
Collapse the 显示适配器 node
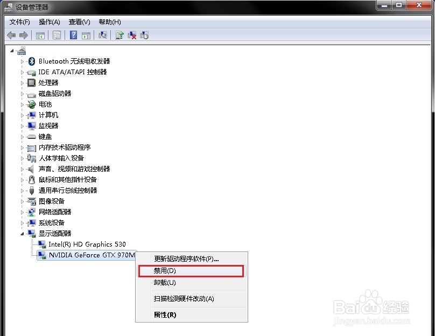pyautogui.click(x=22, y=234)
